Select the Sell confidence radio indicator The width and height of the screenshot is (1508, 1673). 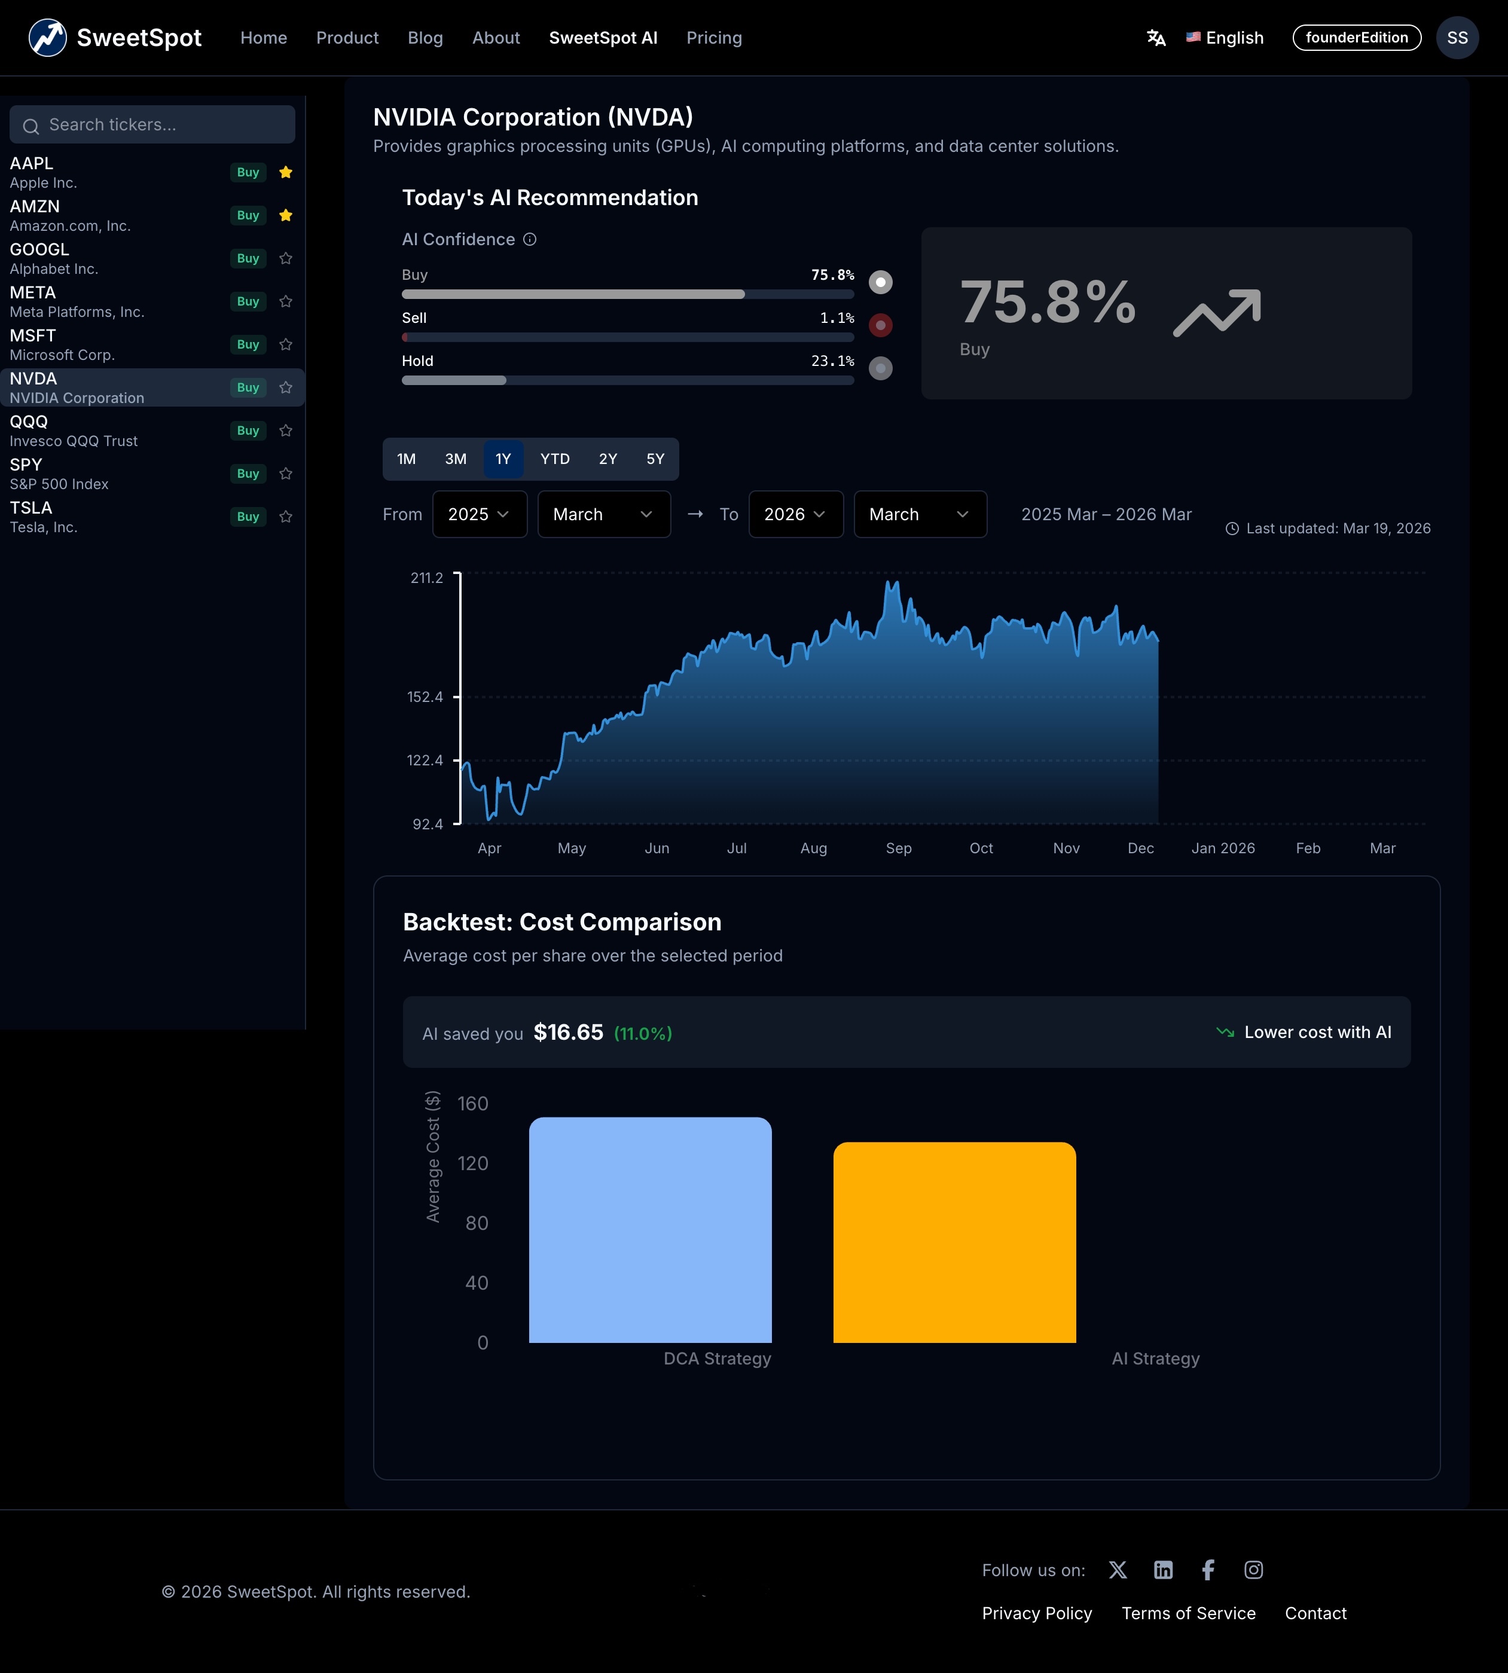880,326
